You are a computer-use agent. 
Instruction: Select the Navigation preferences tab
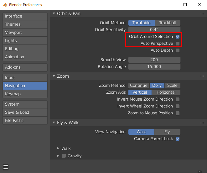[x=25, y=86]
